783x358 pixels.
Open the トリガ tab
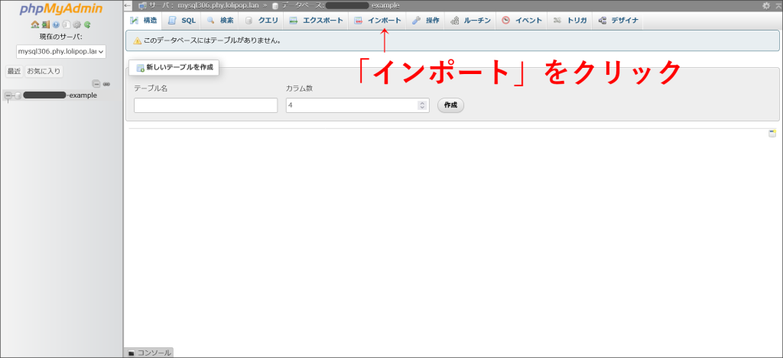pyautogui.click(x=570, y=21)
